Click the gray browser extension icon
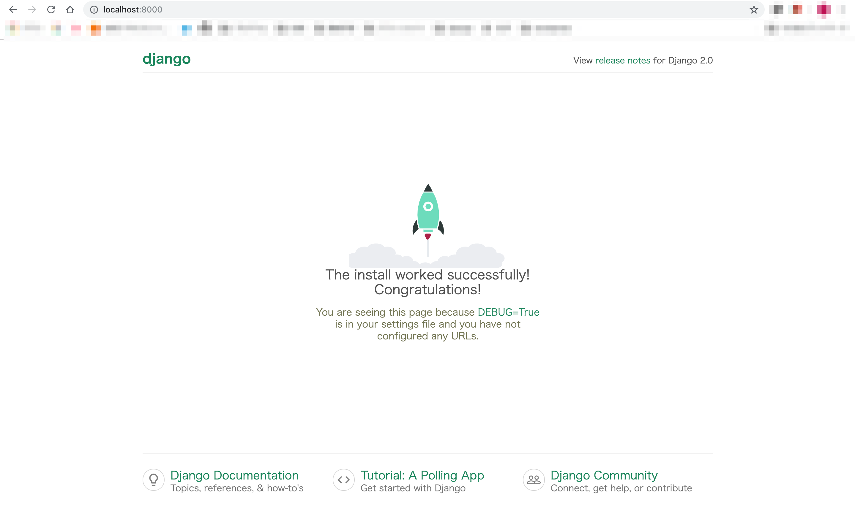This screenshot has height=508, width=855. coord(778,9)
